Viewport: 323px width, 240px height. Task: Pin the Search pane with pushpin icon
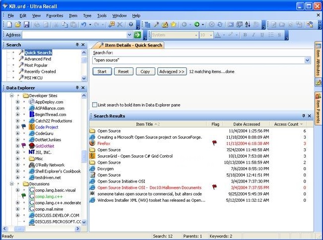[77, 45]
